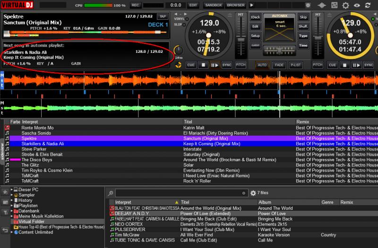The width and height of the screenshot is (378, 248).
Task: Expand the Meine Musik Kollektion node
Action: (x=11, y=216)
